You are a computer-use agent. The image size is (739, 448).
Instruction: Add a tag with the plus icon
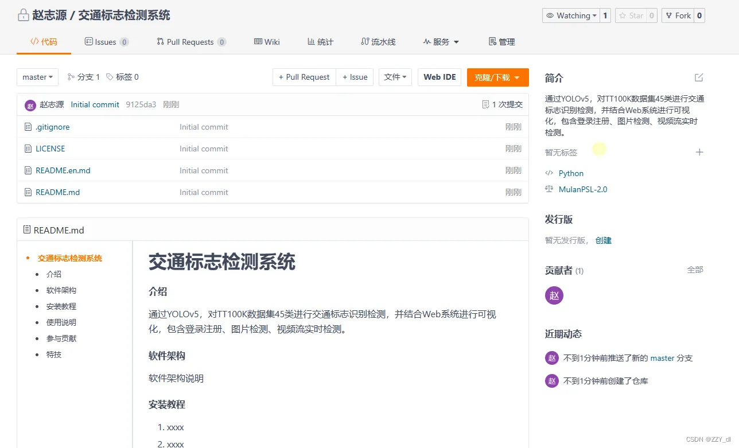point(699,152)
